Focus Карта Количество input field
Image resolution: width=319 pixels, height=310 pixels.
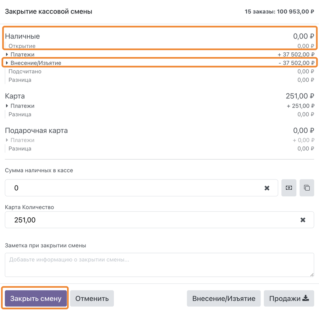(159, 220)
